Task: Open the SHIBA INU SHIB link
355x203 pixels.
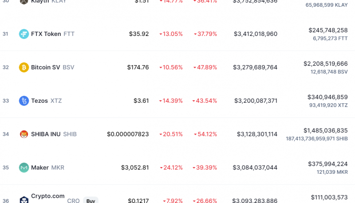Action: pyautogui.click(x=54, y=134)
